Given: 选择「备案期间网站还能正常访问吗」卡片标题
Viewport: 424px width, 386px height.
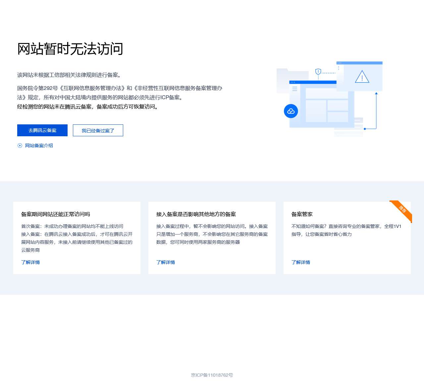Looking at the screenshot, I should tap(57, 214).
